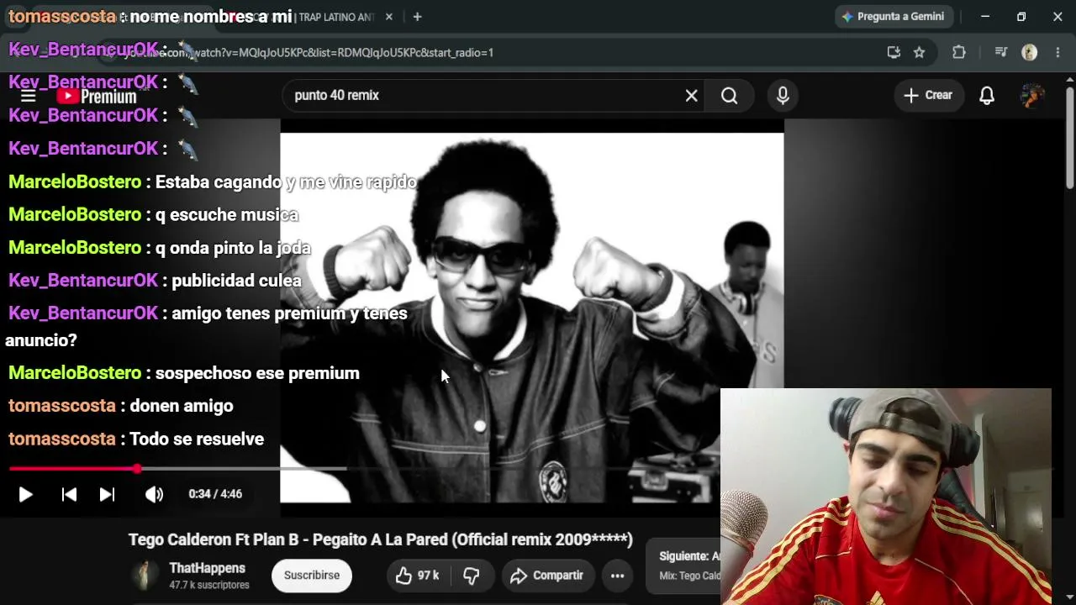Open the YouTube account avatar menu
The height and width of the screenshot is (605, 1076).
[1032, 96]
